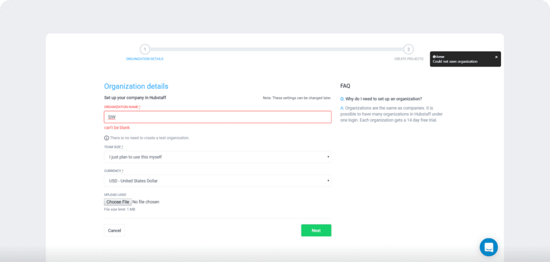Click the 'Could not save organization' message text

pos(455,62)
